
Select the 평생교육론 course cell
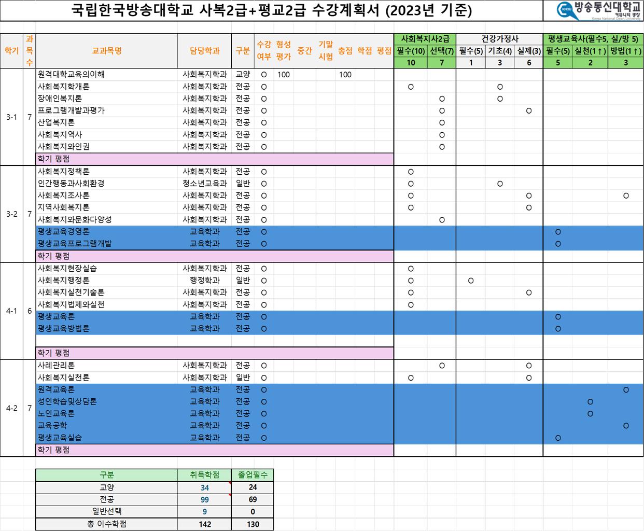[107, 317]
